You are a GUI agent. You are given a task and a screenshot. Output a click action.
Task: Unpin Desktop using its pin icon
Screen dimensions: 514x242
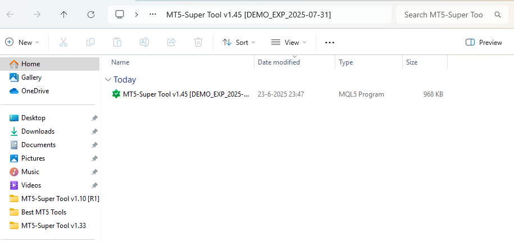pyautogui.click(x=94, y=118)
